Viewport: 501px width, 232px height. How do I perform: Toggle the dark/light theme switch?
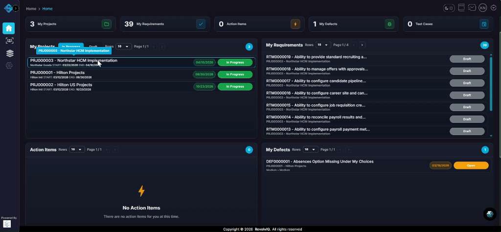click(x=449, y=8)
